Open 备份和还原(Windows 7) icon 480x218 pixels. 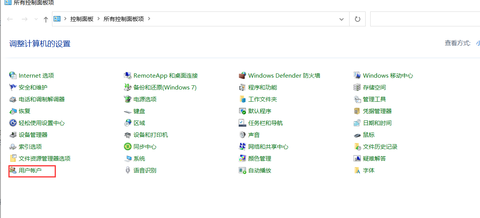pos(128,87)
